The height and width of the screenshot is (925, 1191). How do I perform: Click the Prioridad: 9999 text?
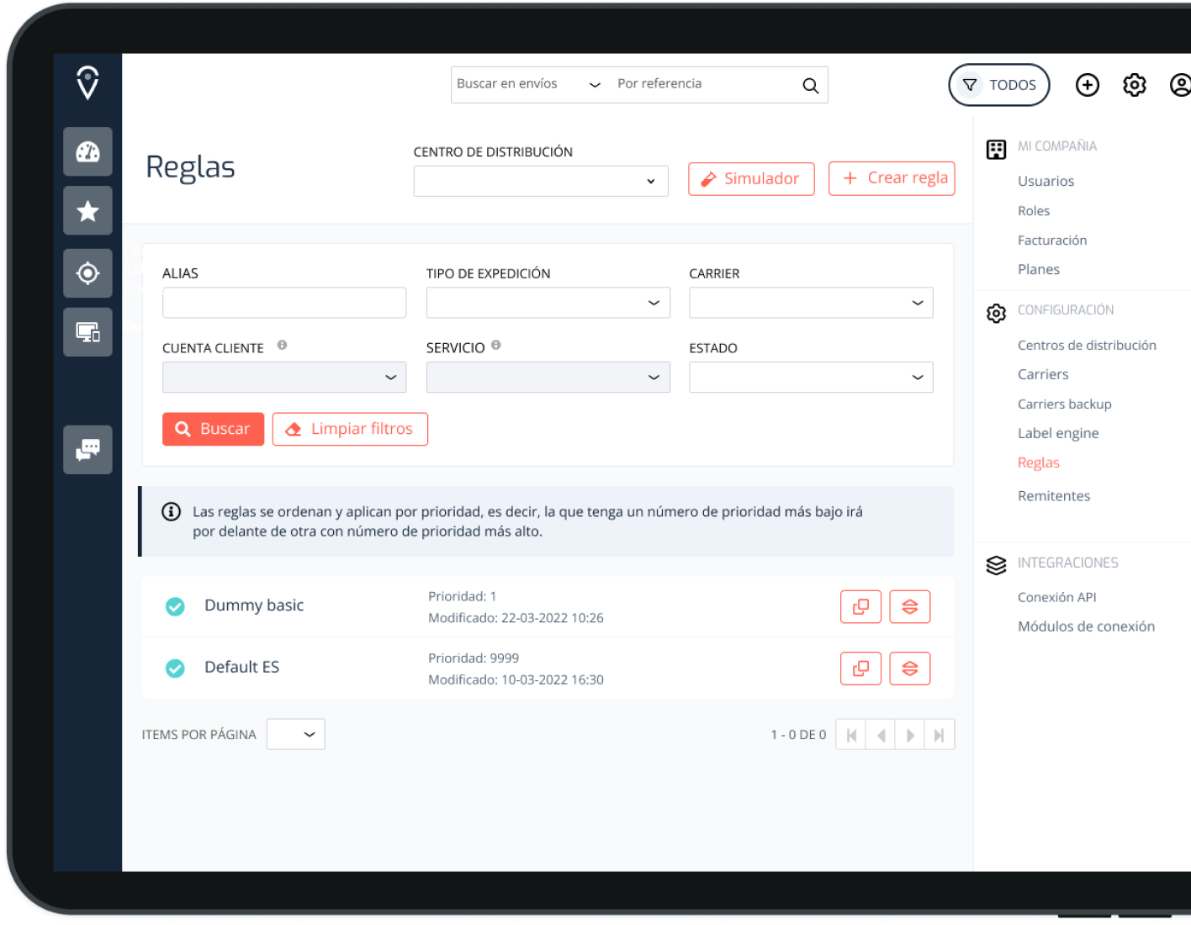[474, 658]
